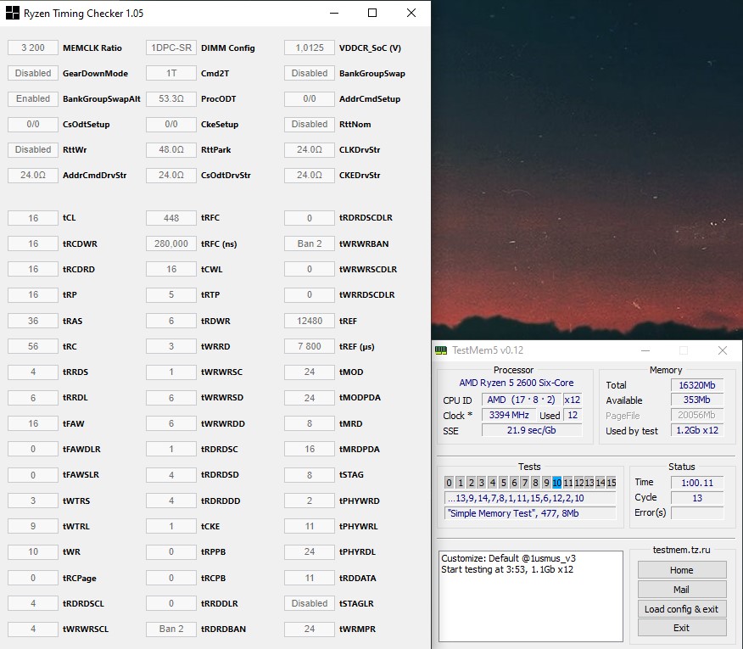Click the tPHYRDL value 24
This screenshot has height=649, width=743.
[x=310, y=551]
